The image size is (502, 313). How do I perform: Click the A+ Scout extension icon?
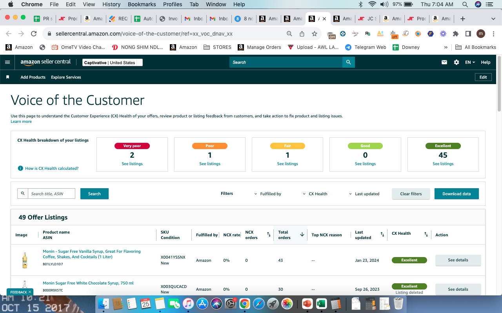[x=380, y=34]
